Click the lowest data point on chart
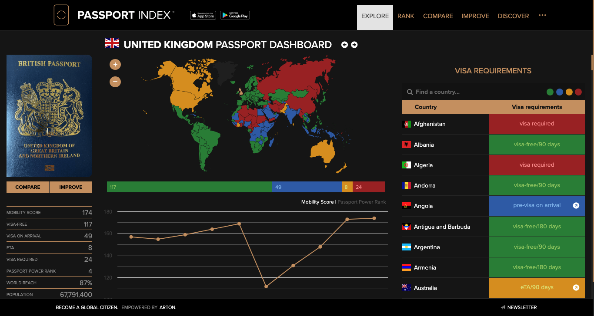Screen dimensions: 594x316 click(266, 286)
